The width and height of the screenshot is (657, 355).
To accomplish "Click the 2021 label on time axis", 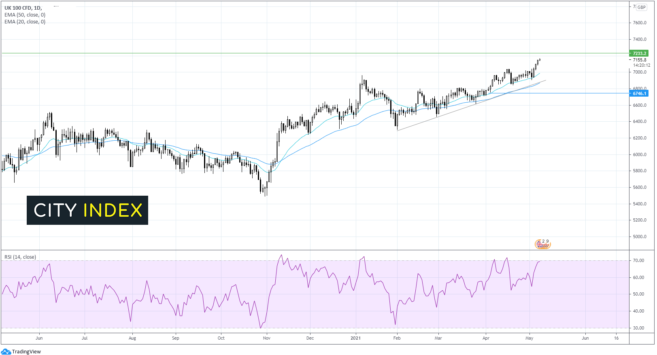I will (x=355, y=338).
